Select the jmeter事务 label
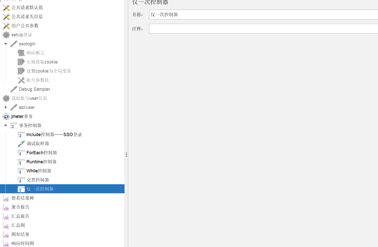Screen dimensions: 378x247 pos(22,116)
